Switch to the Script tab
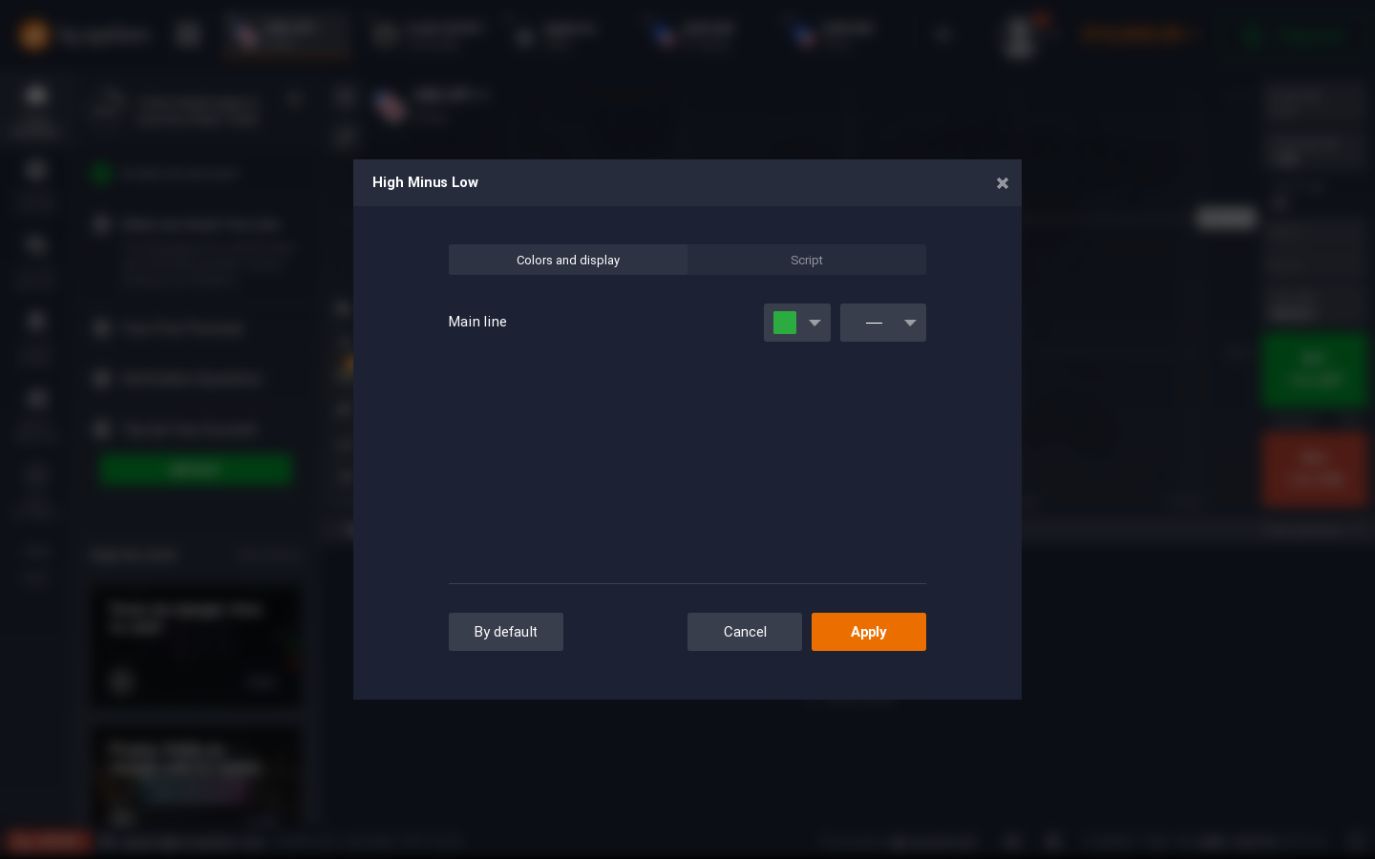This screenshot has height=859, width=1375. click(806, 260)
